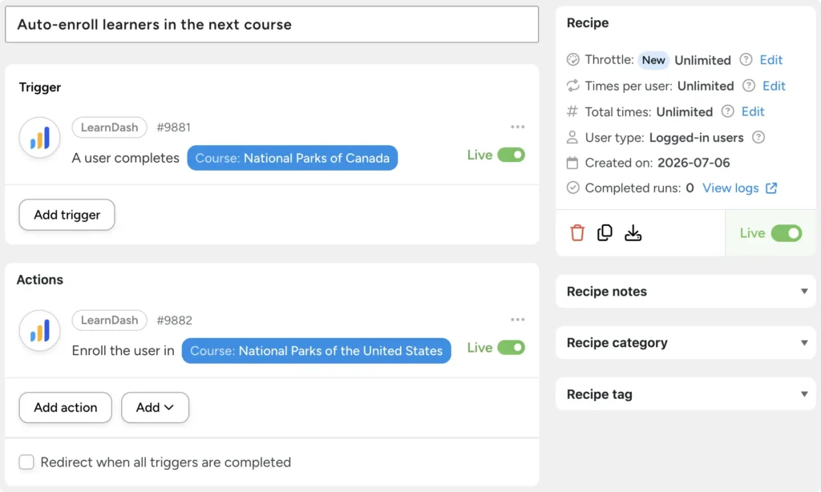Select the Course: National Parks of Canada token
Viewport: 821px width, 492px height.
292,158
